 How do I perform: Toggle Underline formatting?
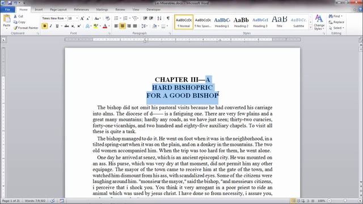57,26
